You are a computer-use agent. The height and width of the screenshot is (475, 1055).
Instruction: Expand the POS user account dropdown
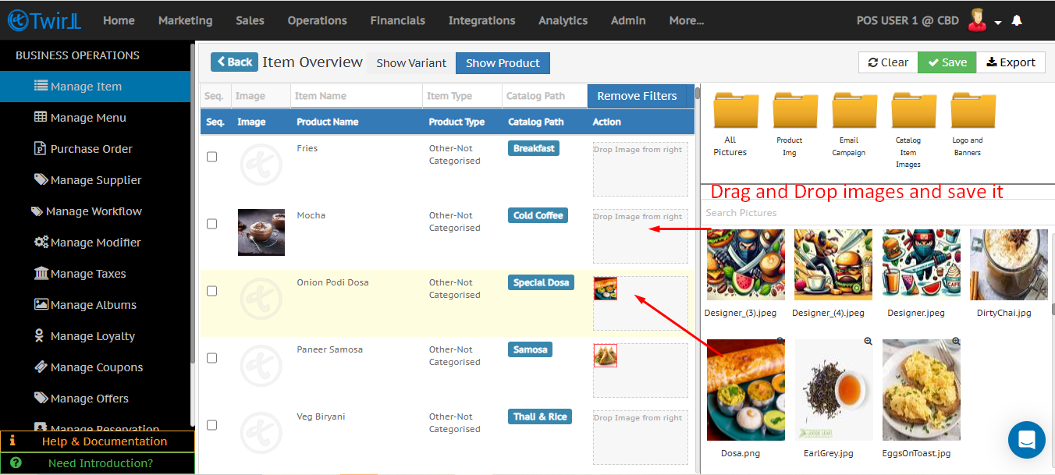(998, 23)
